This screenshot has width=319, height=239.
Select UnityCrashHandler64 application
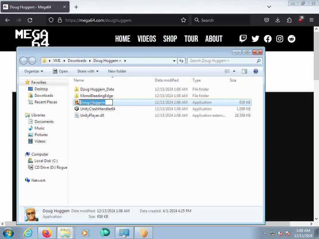[x=98, y=109]
